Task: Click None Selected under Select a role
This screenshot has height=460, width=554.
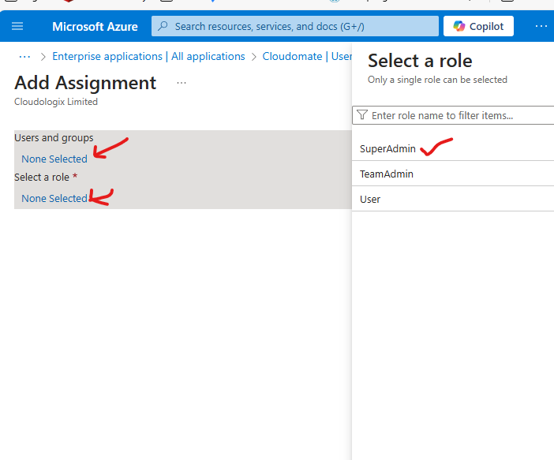Action: pos(54,199)
